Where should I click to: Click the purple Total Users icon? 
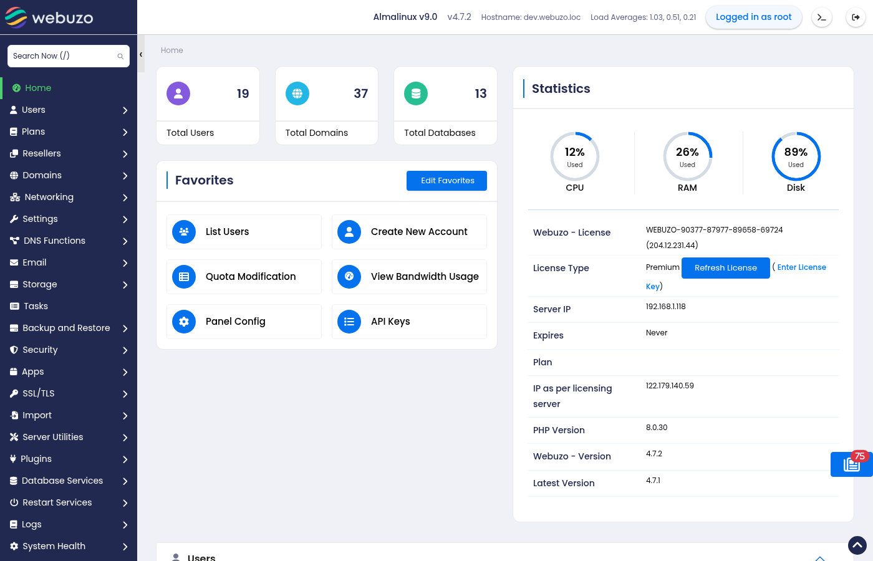tap(178, 93)
